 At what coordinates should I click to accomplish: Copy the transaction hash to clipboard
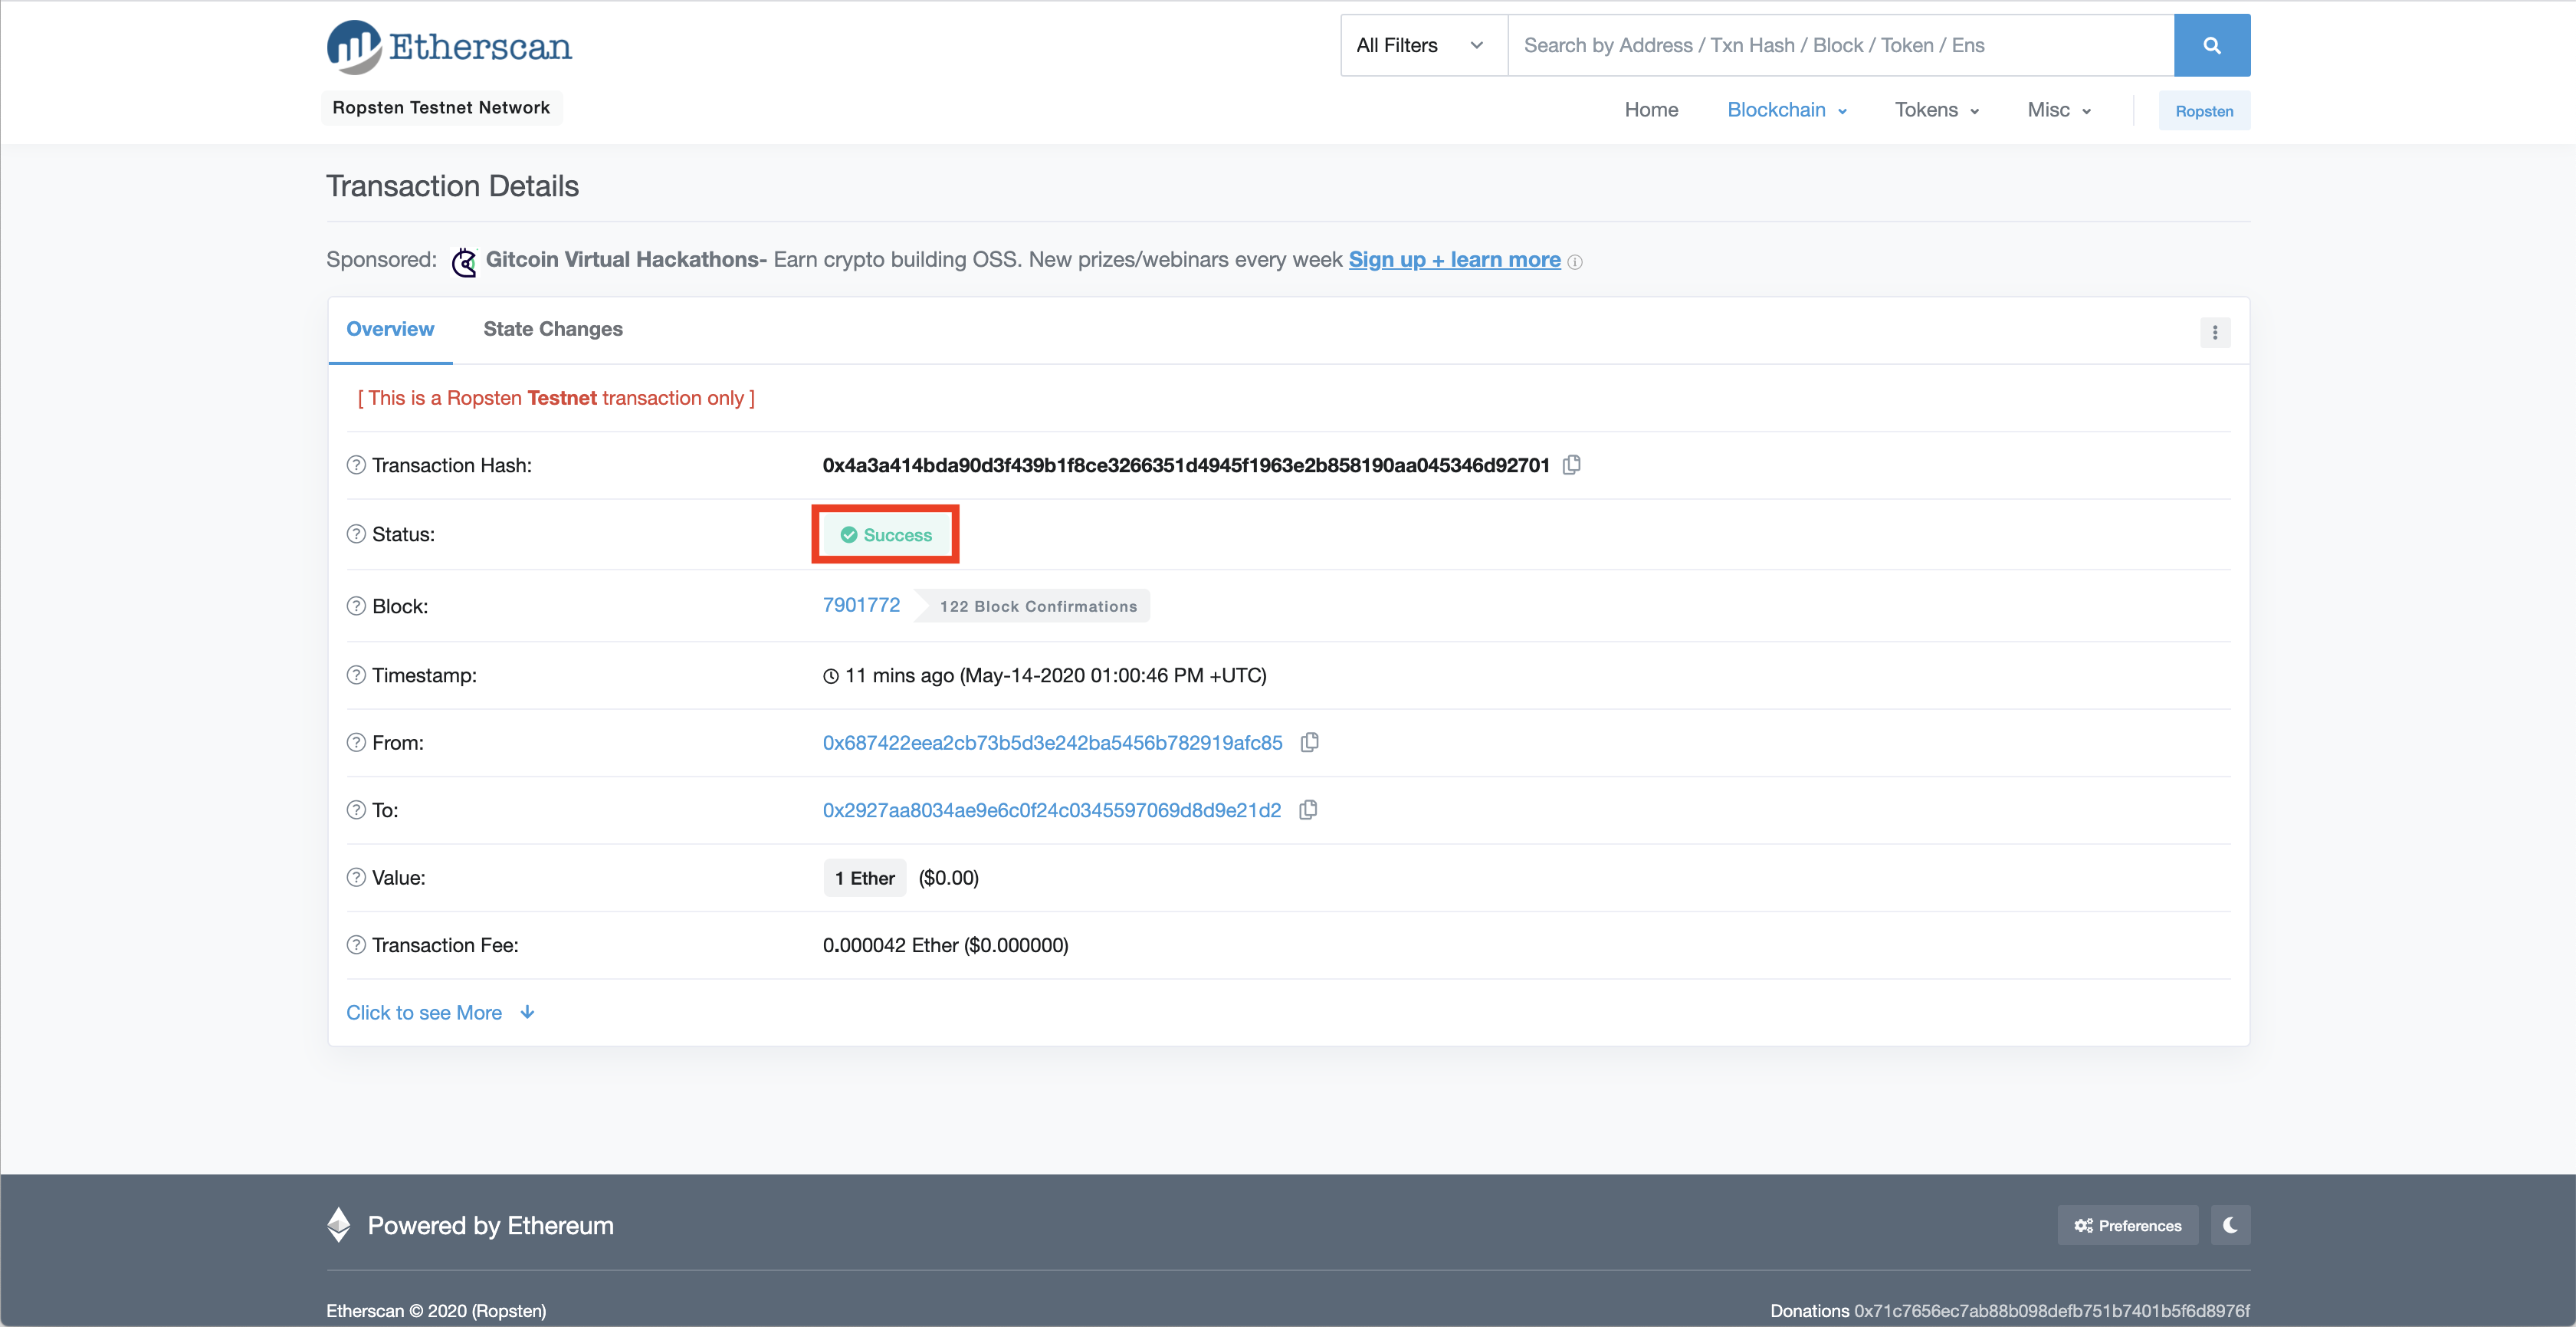1571,465
